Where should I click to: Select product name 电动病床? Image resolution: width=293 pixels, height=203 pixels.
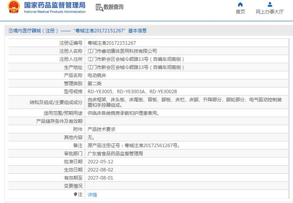tap(97, 75)
